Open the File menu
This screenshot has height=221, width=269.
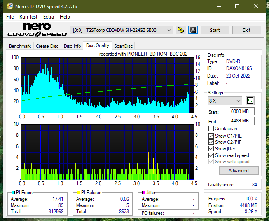(x=10, y=17)
